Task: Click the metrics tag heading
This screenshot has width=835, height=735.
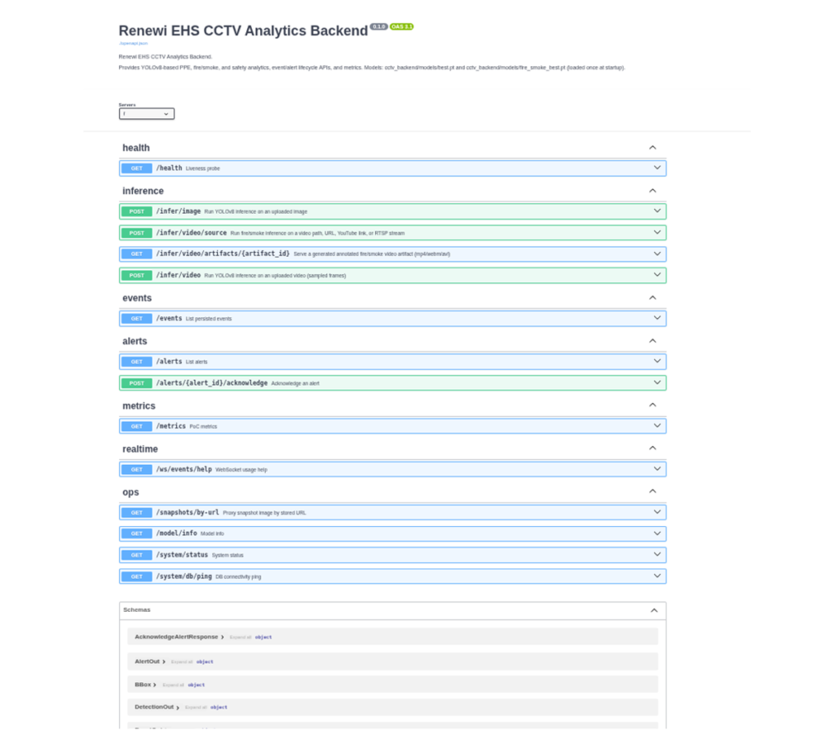Action: 139,406
